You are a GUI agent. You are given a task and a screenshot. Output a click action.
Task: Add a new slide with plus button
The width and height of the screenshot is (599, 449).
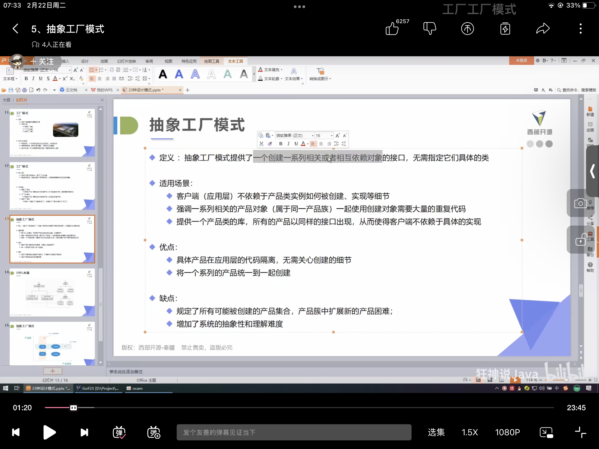(x=53, y=371)
